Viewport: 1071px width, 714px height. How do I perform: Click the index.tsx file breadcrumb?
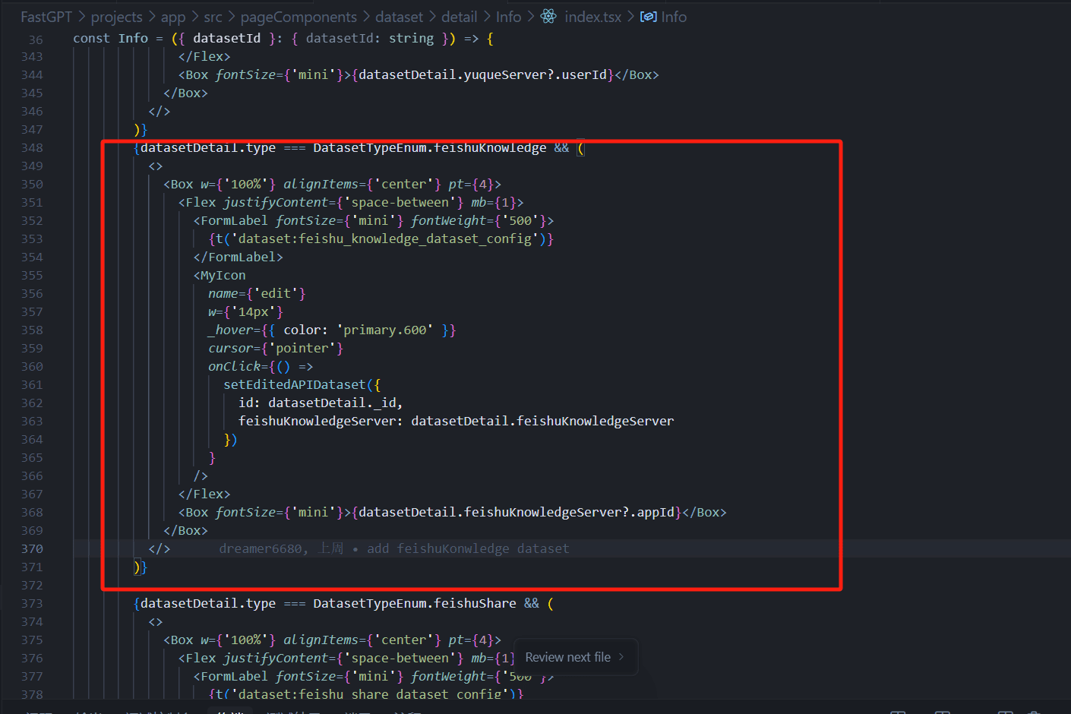click(592, 17)
